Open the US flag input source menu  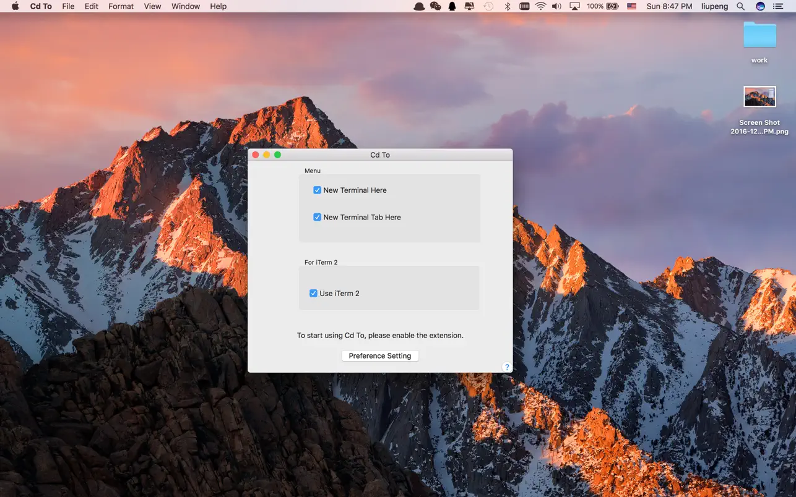pyautogui.click(x=631, y=6)
